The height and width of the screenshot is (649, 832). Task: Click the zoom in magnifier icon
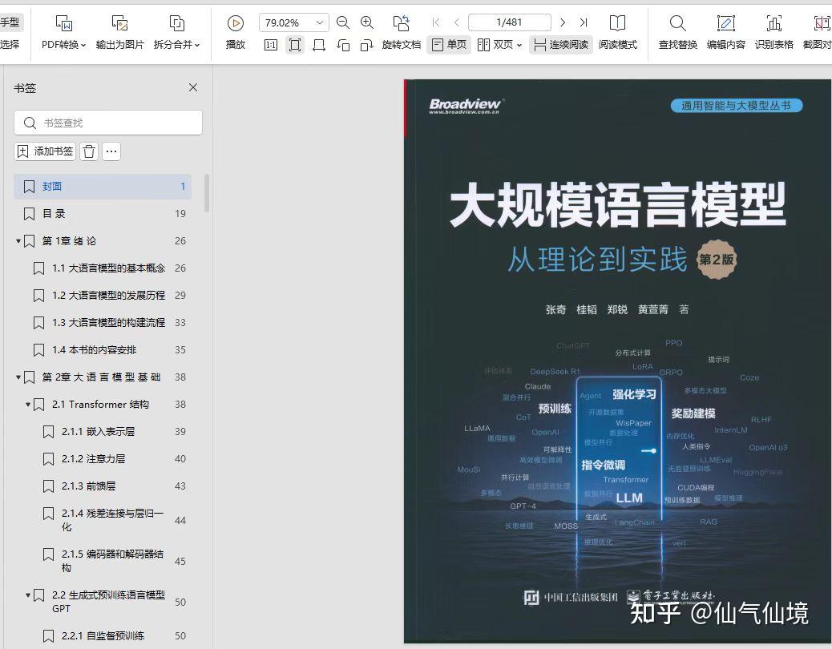367,22
